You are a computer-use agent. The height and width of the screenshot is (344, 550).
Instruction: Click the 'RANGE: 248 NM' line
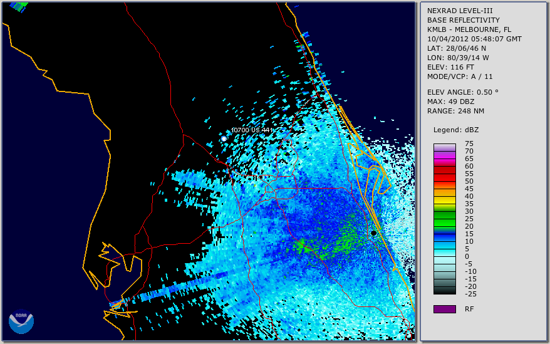(x=455, y=112)
